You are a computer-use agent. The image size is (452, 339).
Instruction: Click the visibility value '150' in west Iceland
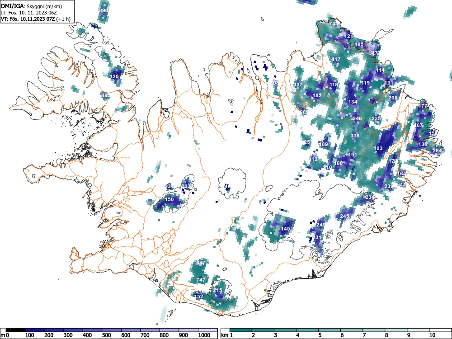(169, 199)
